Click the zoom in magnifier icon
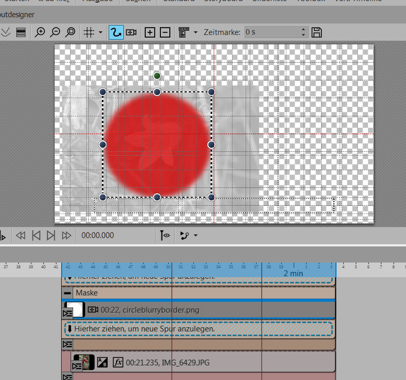 (40, 32)
